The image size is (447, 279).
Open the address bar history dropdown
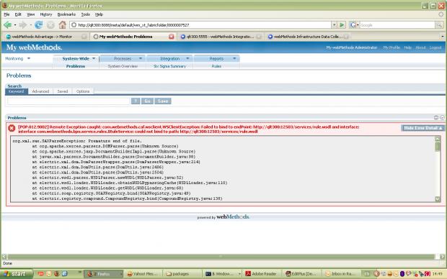tap(334, 25)
